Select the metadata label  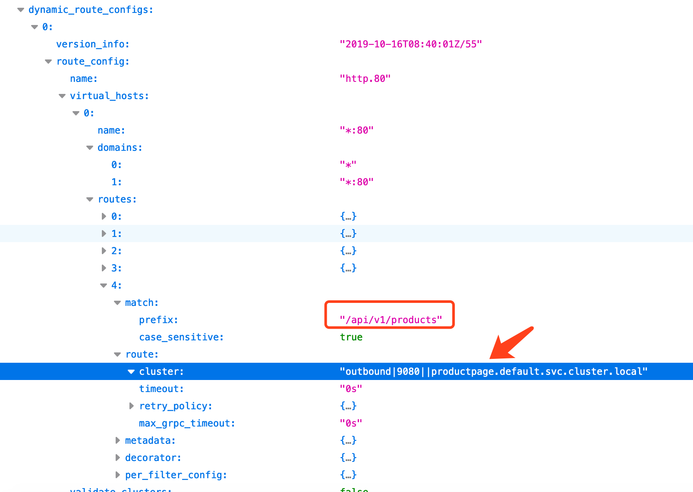[x=150, y=441]
